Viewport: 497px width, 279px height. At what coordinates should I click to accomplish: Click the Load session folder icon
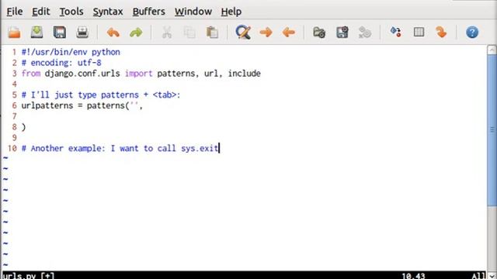click(x=319, y=33)
